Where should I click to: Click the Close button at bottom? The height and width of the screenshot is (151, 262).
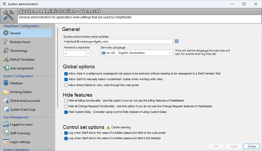pyautogui.click(x=251, y=146)
